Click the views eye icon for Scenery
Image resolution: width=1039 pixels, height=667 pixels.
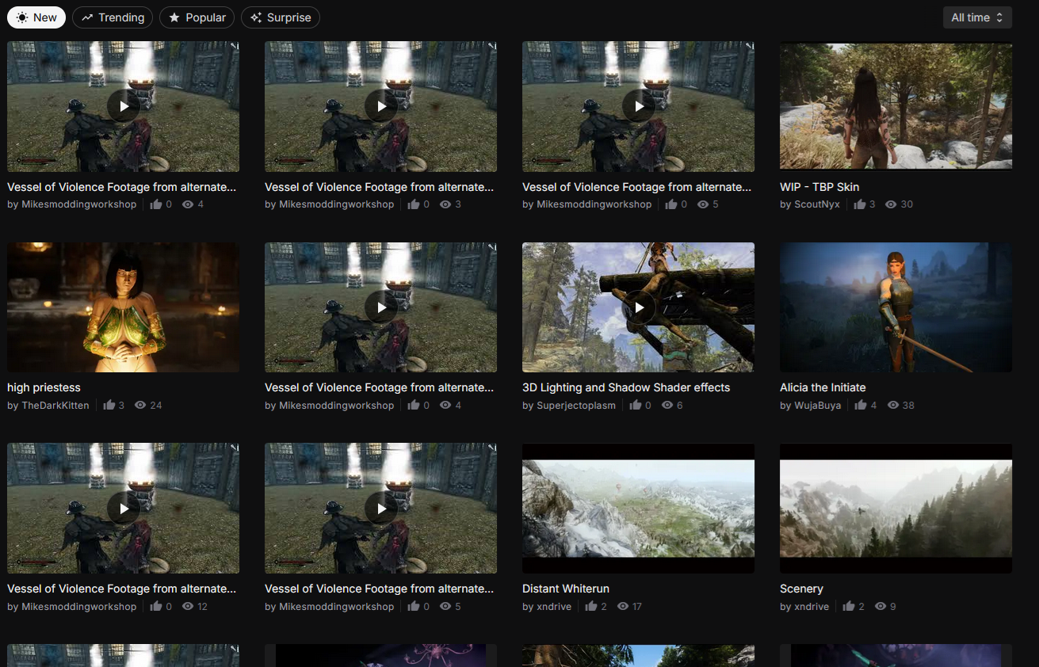pos(880,607)
